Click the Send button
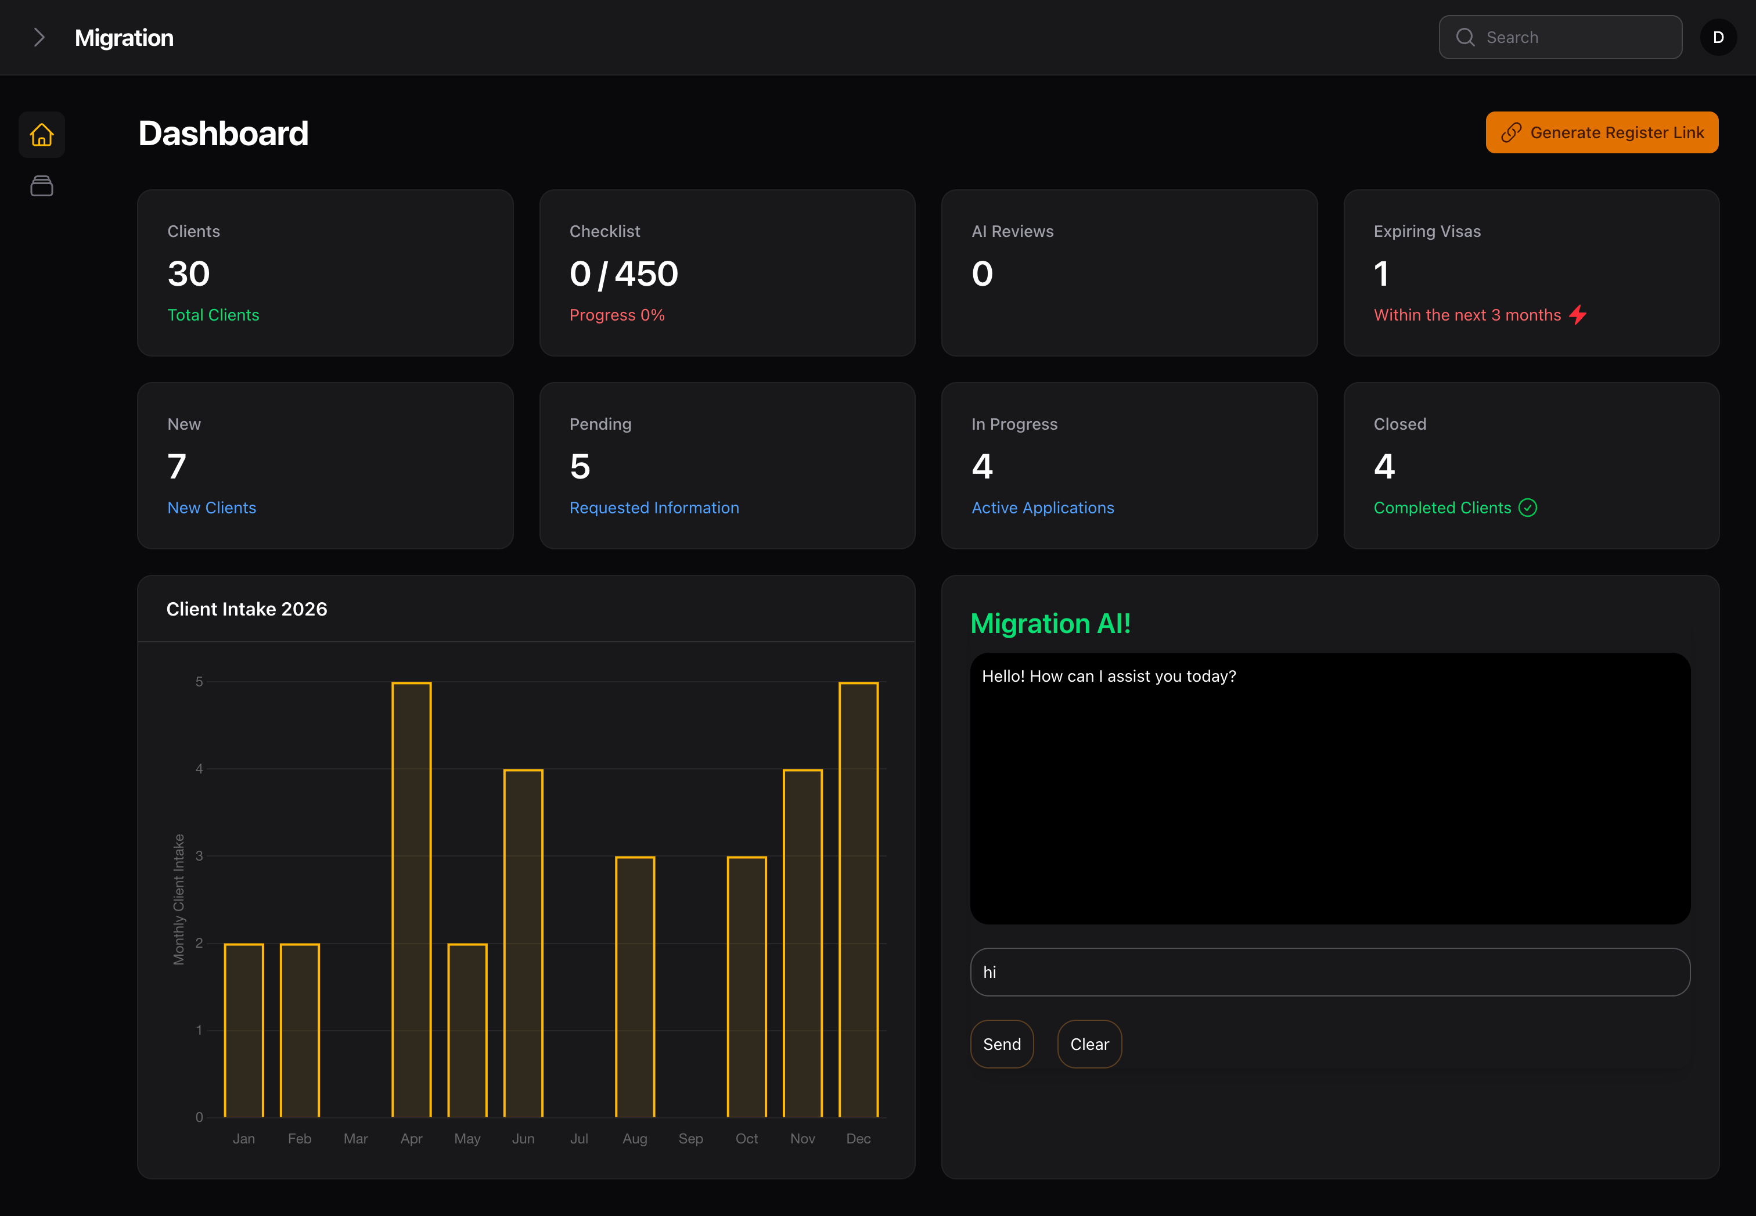This screenshot has width=1756, height=1216. click(1002, 1044)
